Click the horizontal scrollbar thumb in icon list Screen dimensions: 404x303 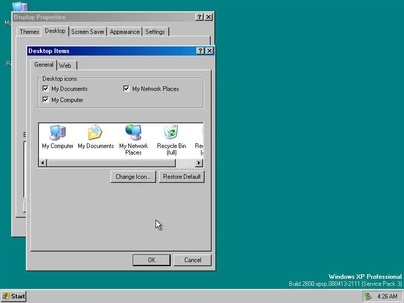111,163
